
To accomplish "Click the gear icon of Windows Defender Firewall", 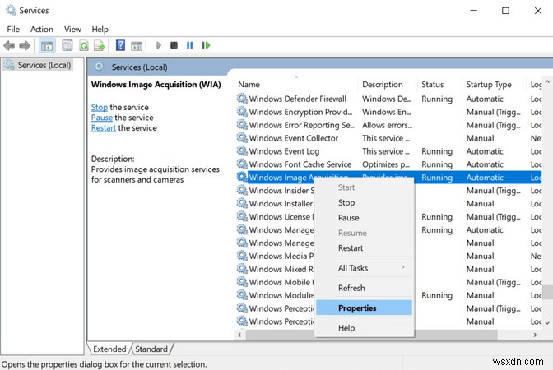I will [x=242, y=99].
